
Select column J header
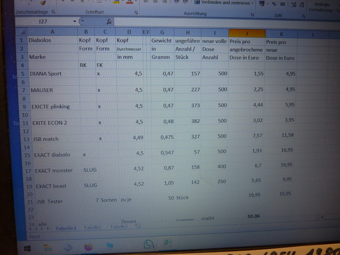pos(247,33)
